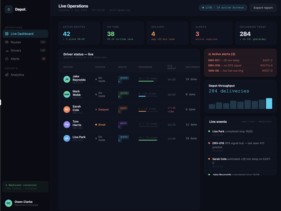281x211 pixels.
Task: Click Lisa Park completed stop 19/20 event
Action: tap(240, 133)
